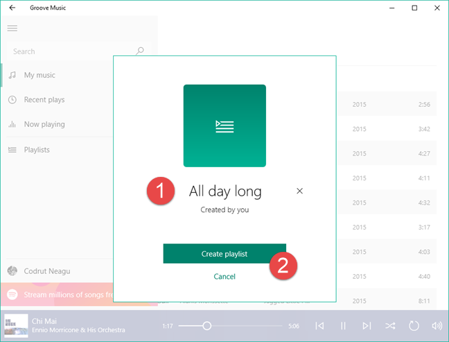
Task: Clear the playlist name with X
Action: (299, 191)
